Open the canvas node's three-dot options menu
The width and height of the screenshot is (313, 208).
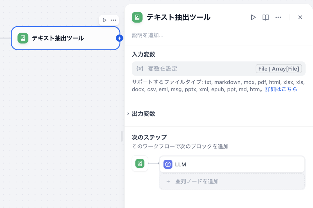click(113, 20)
